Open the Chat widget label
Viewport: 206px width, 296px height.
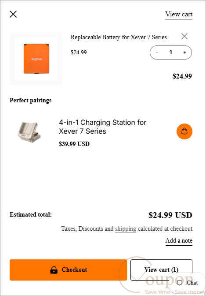192,283
